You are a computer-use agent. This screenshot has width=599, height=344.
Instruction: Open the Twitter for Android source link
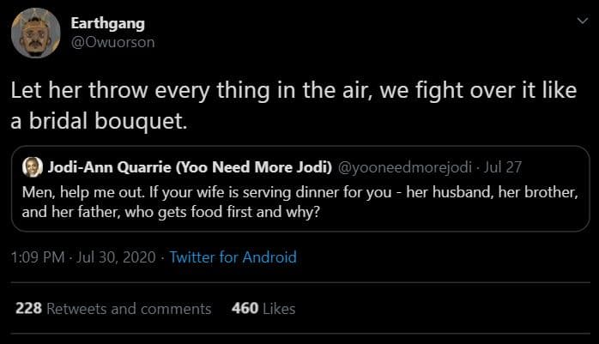tap(233, 256)
